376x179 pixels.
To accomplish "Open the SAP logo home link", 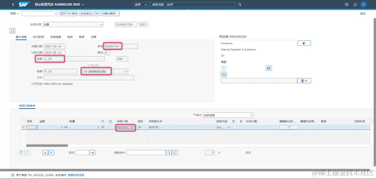I will click(x=24, y=4).
